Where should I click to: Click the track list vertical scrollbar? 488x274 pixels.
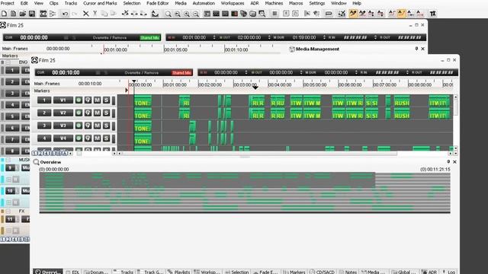[x=456, y=107]
